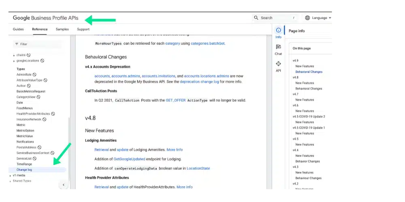Click deprecated icon beside AttributeValueType
The width and height of the screenshot is (405, 202).
pos(45,80)
